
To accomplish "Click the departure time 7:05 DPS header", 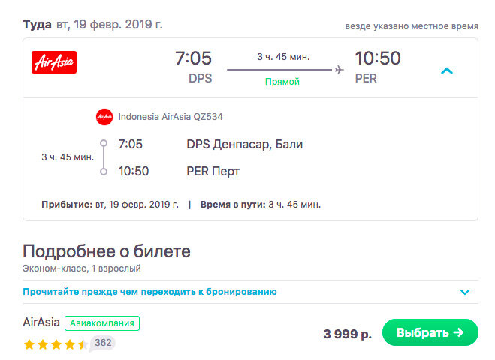I will (x=194, y=67).
